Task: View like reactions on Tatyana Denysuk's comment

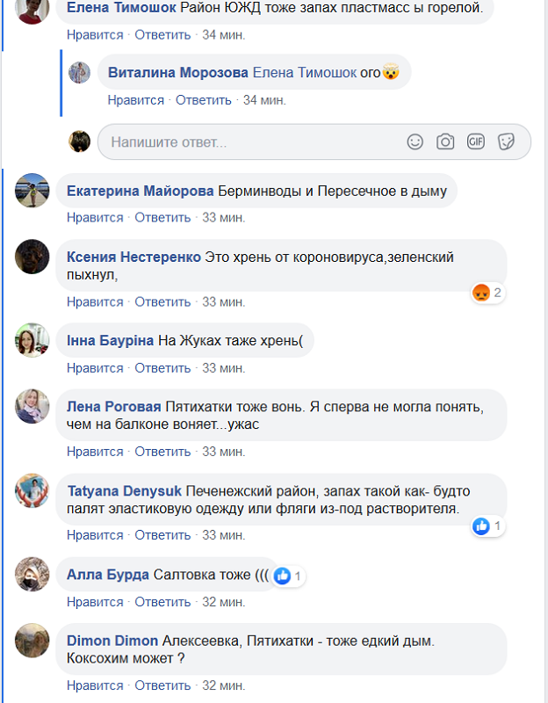Action: tap(487, 526)
